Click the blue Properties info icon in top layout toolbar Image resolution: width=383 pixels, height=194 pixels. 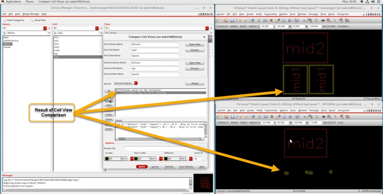tap(284, 117)
